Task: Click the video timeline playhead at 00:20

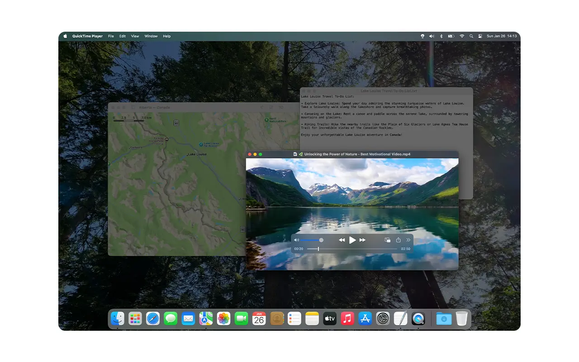Action: (318, 249)
